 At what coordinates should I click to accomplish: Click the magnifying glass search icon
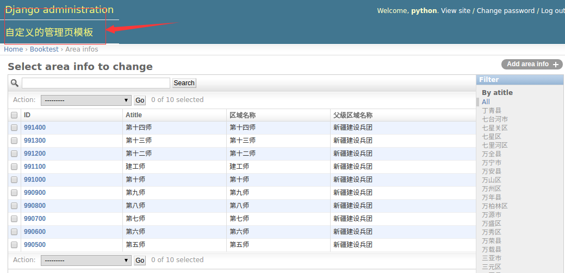point(15,83)
